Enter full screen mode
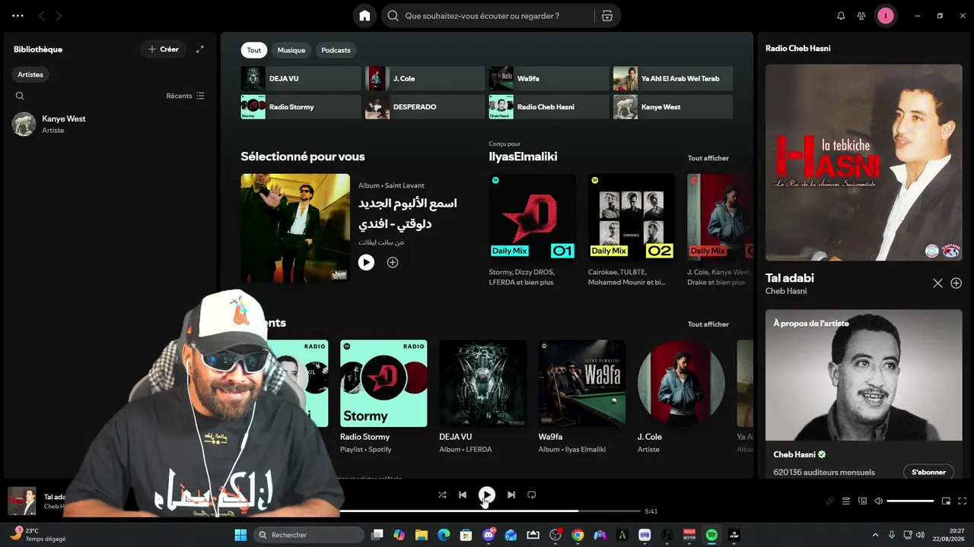This screenshot has width=974, height=547. 962,501
